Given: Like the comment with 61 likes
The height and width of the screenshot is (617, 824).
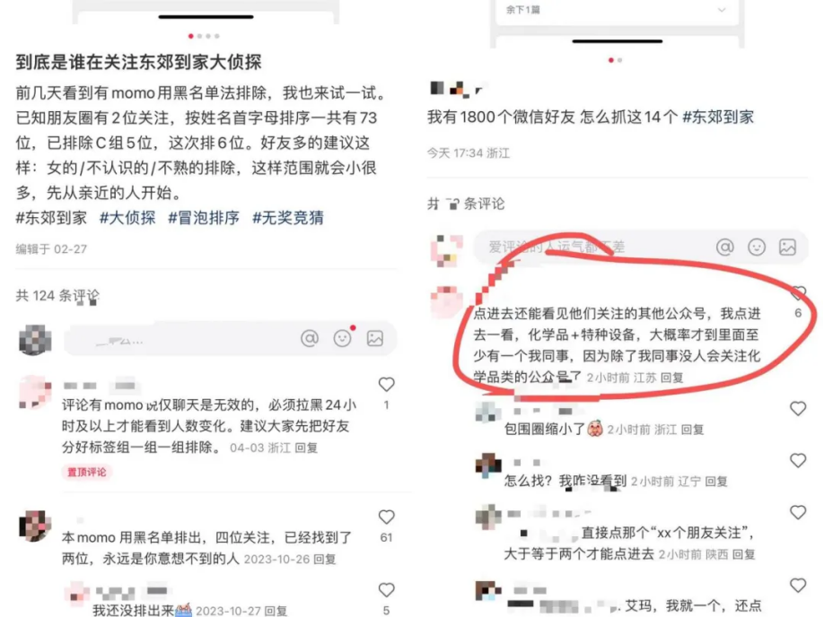Looking at the screenshot, I should click(386, 517).
